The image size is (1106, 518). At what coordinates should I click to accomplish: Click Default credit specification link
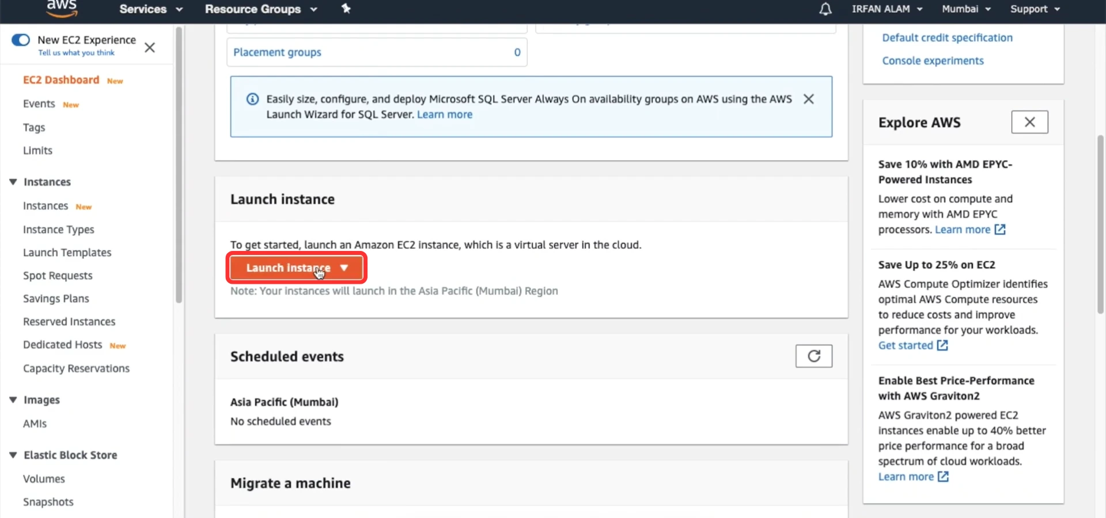click(947, 38)
